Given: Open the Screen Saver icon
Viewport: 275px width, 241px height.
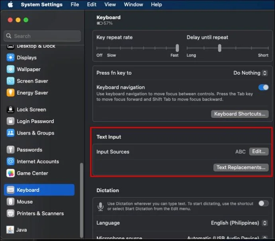Looking at the screenshot, I should tap(10, 81).
